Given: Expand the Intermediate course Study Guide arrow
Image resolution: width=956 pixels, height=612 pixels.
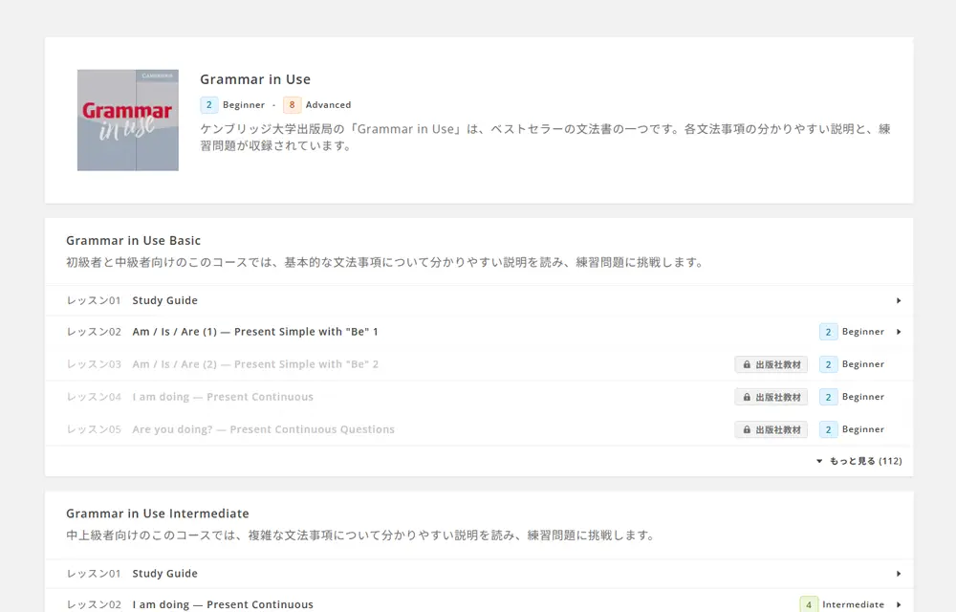Looking at the screenshot, I should (x=899, y=574).
